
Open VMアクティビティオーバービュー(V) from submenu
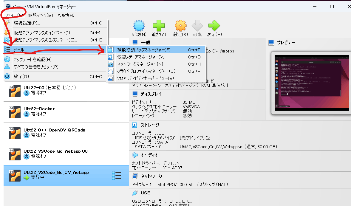(x=156, y=78)
